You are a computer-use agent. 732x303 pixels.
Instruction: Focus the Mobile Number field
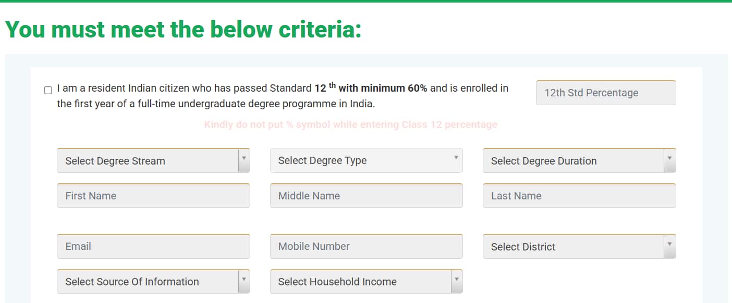coord(366,246)
